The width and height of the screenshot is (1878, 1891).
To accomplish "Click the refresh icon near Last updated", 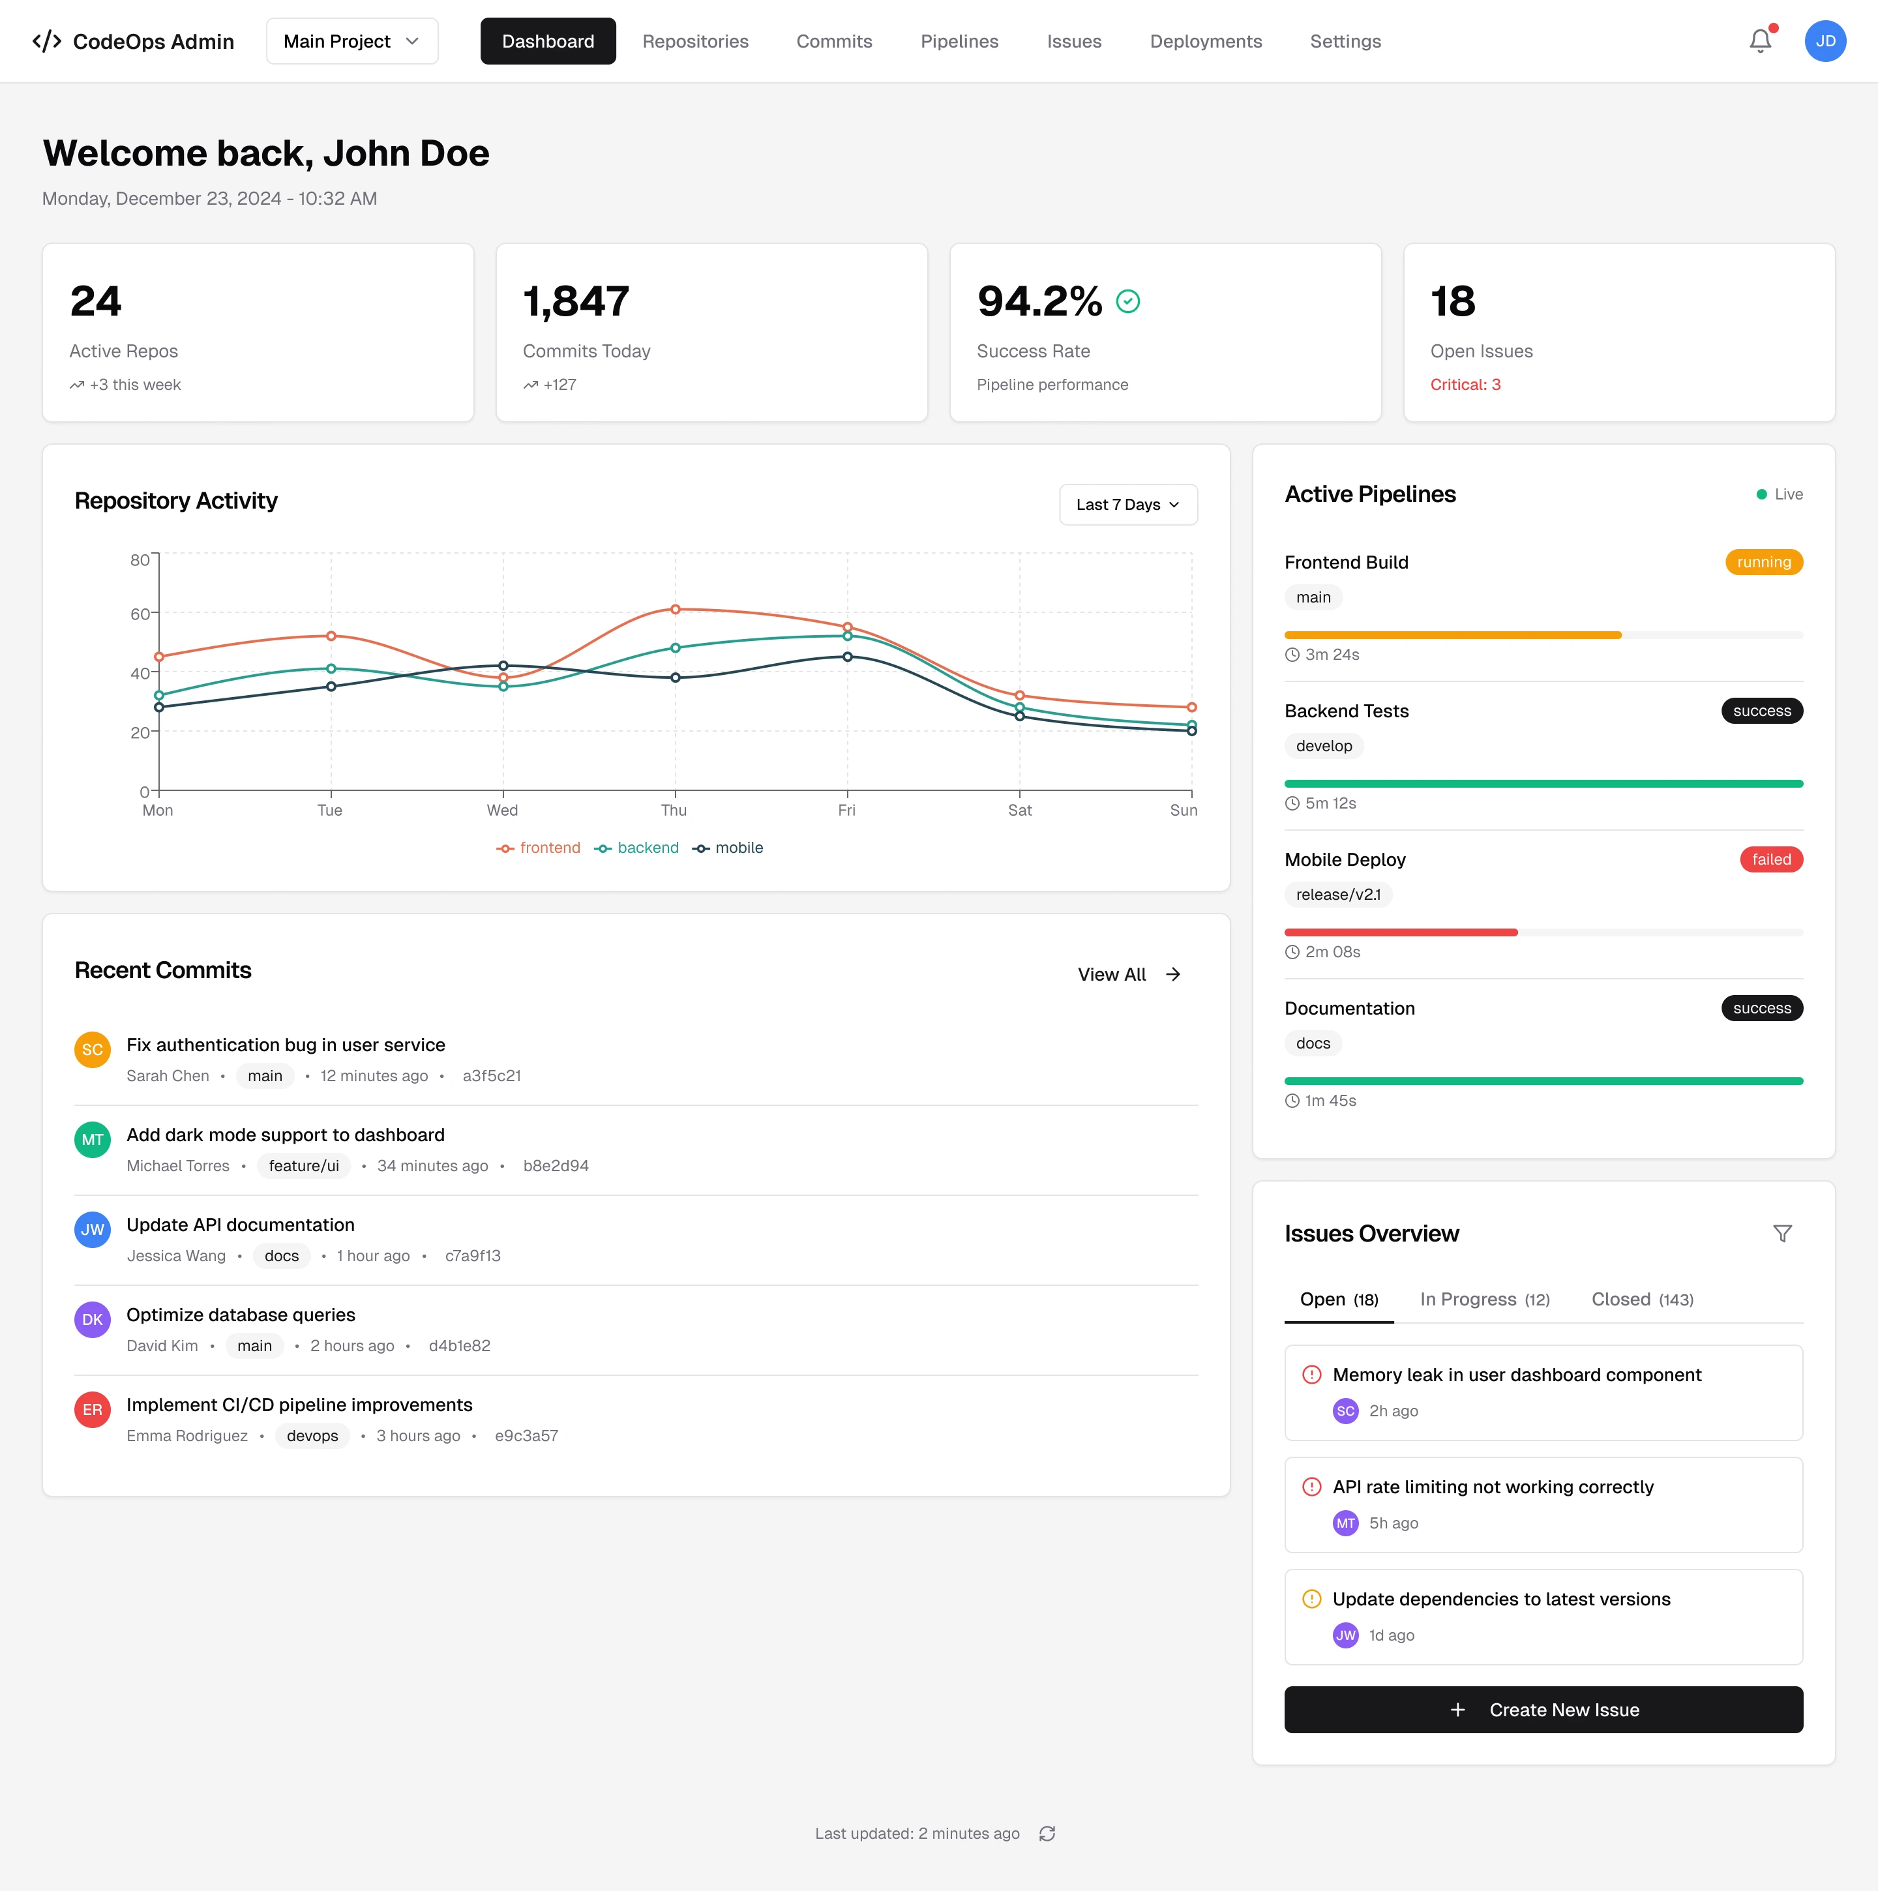I will coord(1047,1833).
